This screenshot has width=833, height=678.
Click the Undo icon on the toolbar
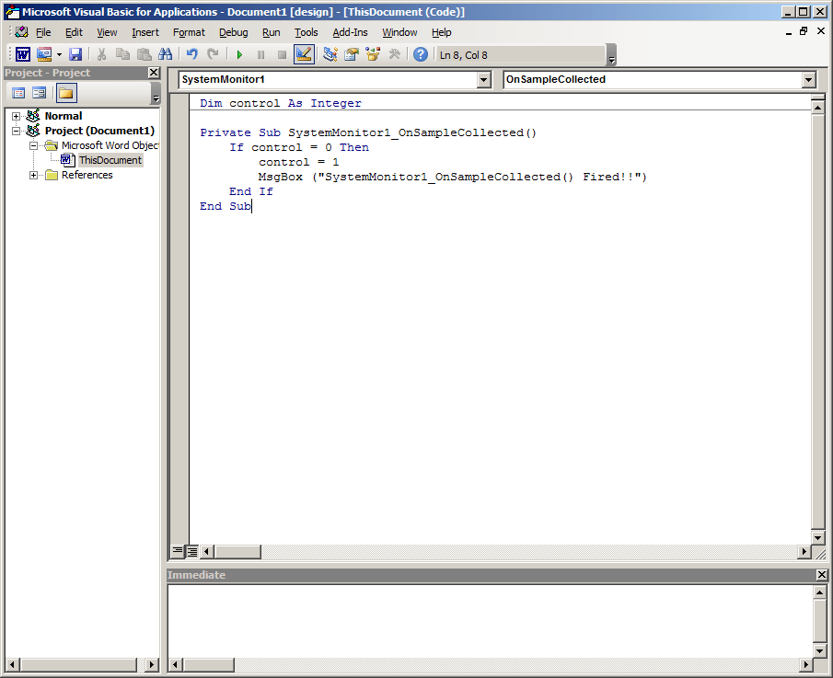pos(191,53)
